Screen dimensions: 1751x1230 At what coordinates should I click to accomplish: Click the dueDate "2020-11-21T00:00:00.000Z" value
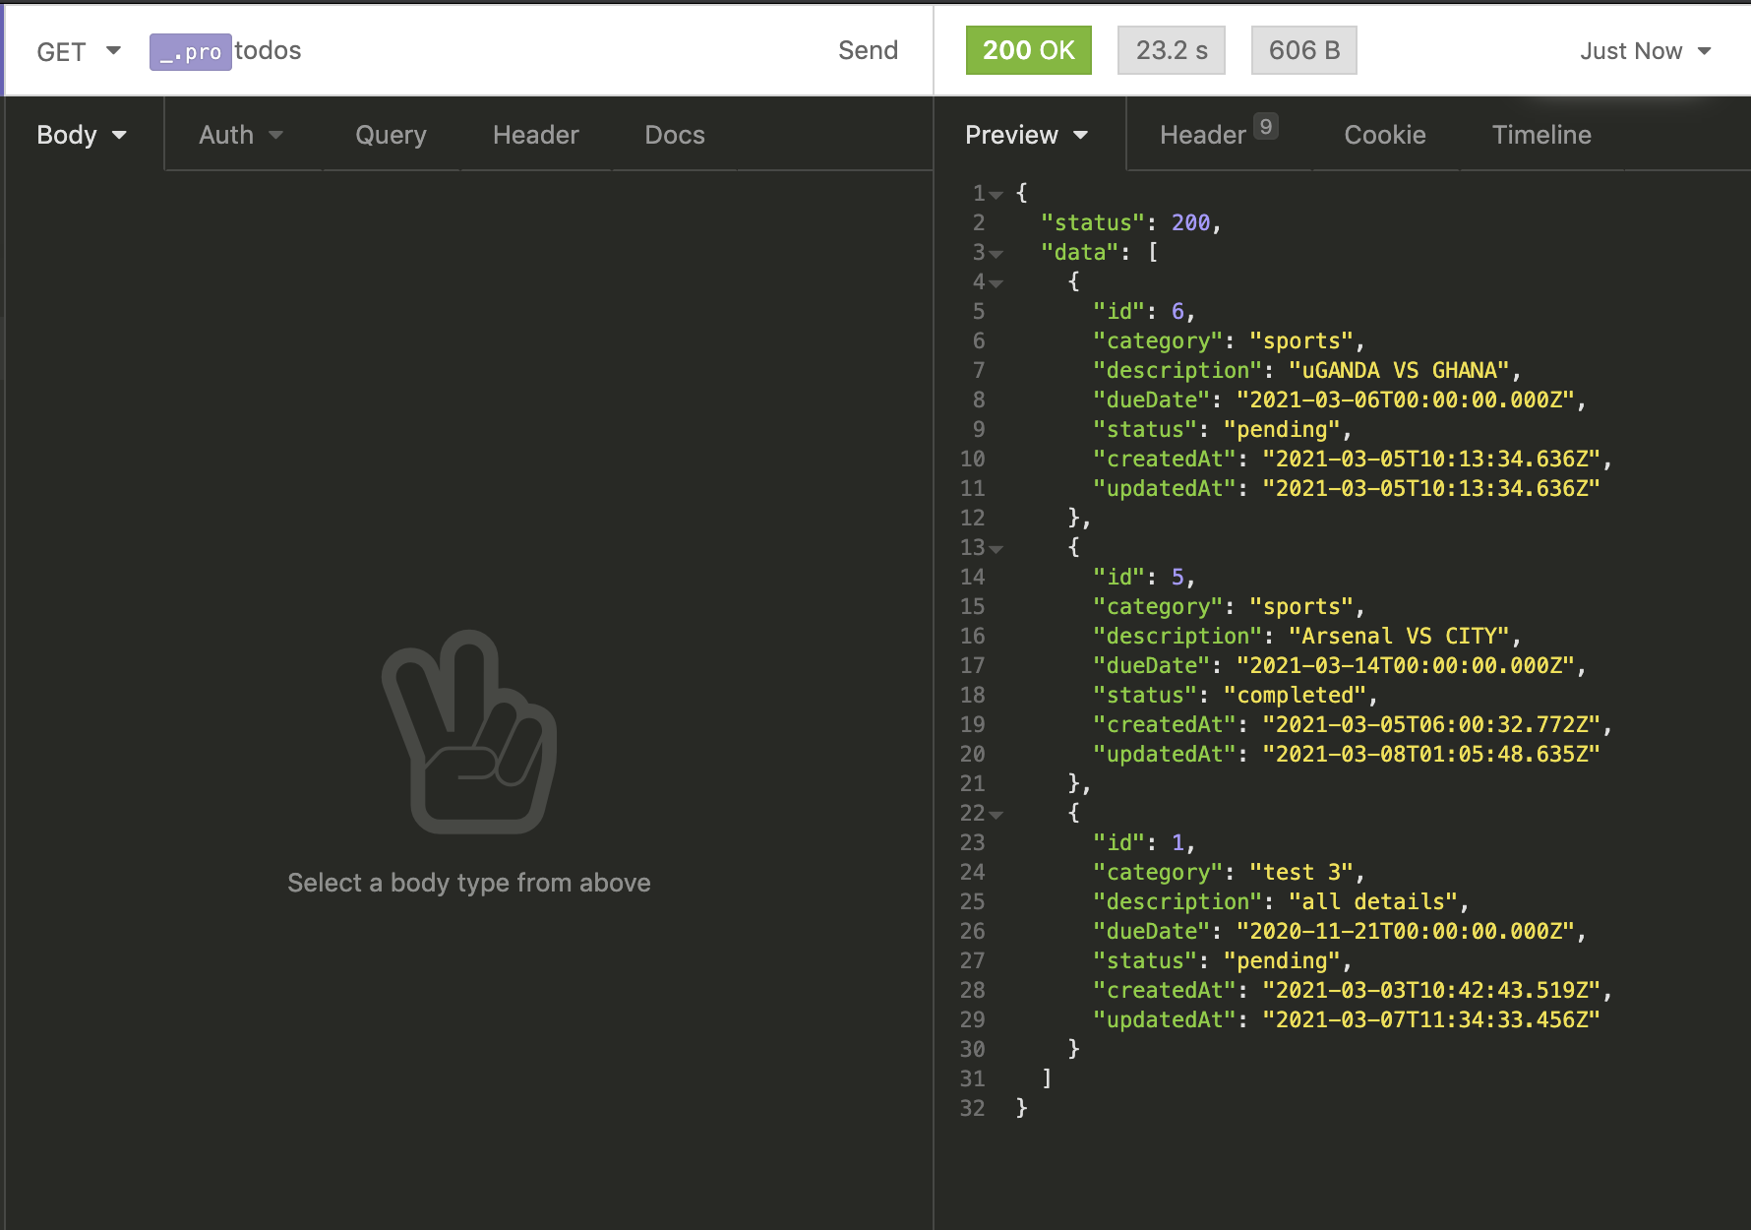(x=1406, y=932)
